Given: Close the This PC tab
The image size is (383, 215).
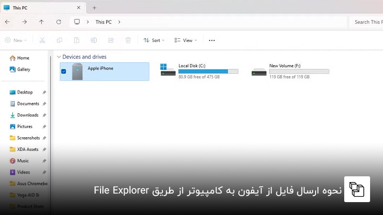Looking at the screenshot, I should point(79,8).
